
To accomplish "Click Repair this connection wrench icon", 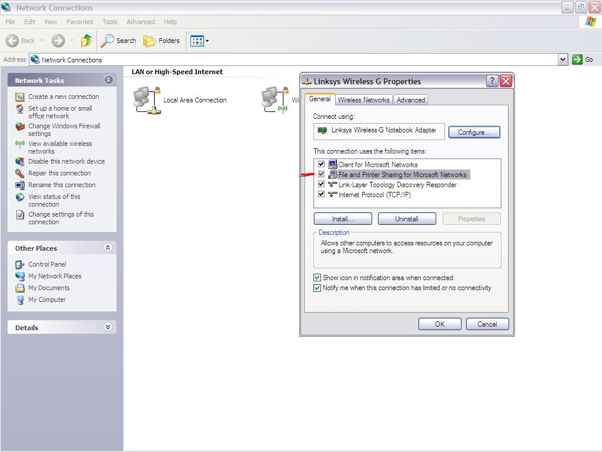I will (20, 174).
